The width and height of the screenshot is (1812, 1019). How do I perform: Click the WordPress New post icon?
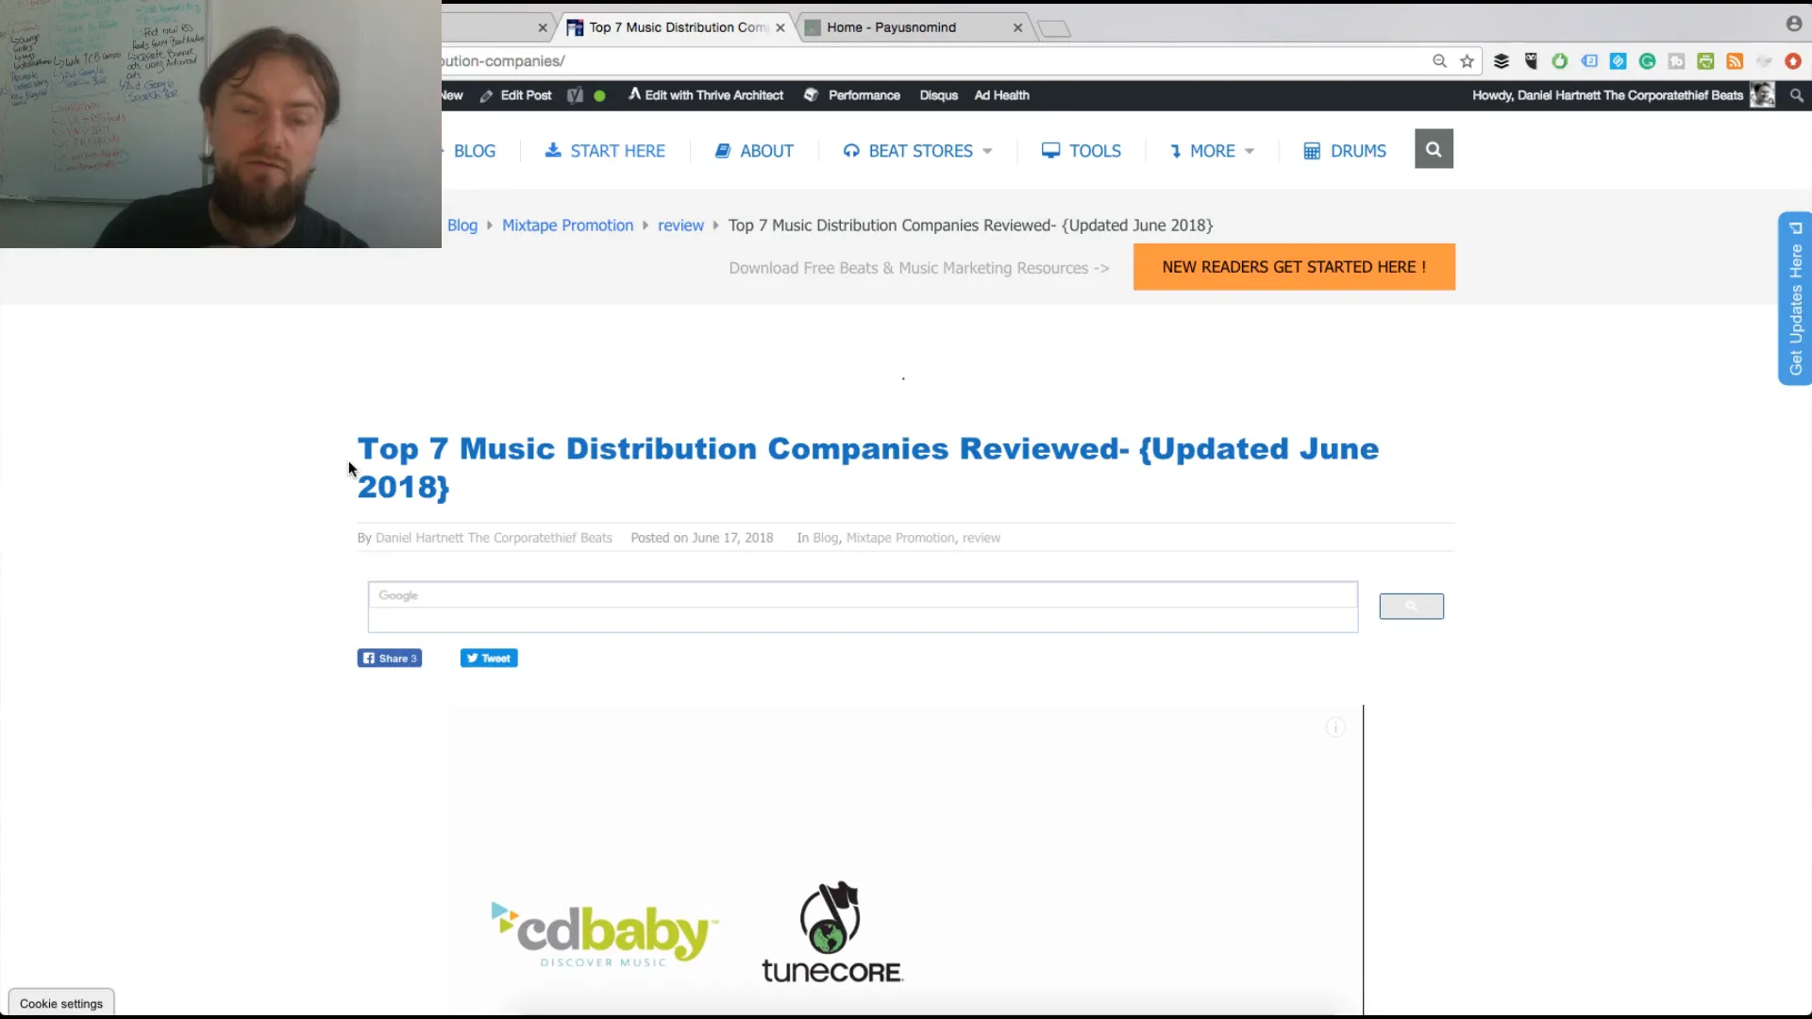452,94
